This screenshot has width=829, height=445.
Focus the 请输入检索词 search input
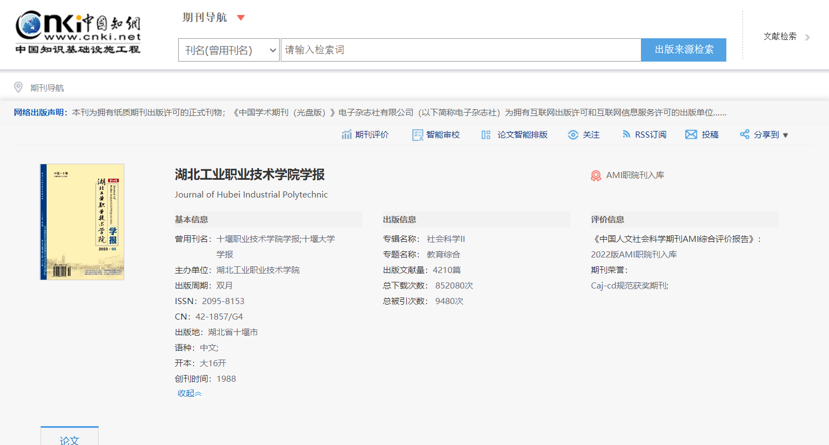[461, 50]
